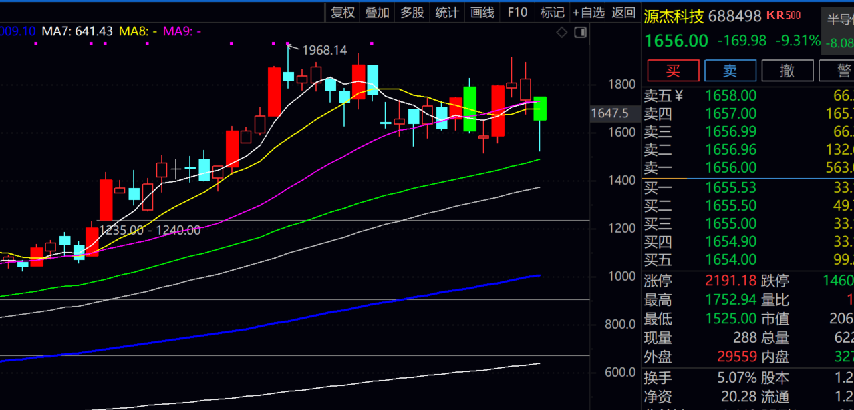854x410 pixels.
Task: Click the ¥ symbol next to 卖五
Action: (679, 96)
